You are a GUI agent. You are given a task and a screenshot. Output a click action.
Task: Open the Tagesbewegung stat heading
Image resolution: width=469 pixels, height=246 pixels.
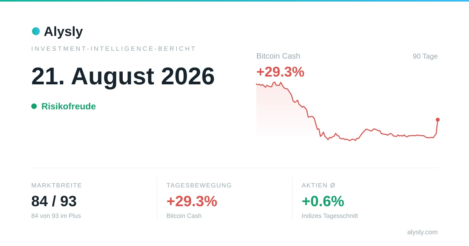coord(199,185)
